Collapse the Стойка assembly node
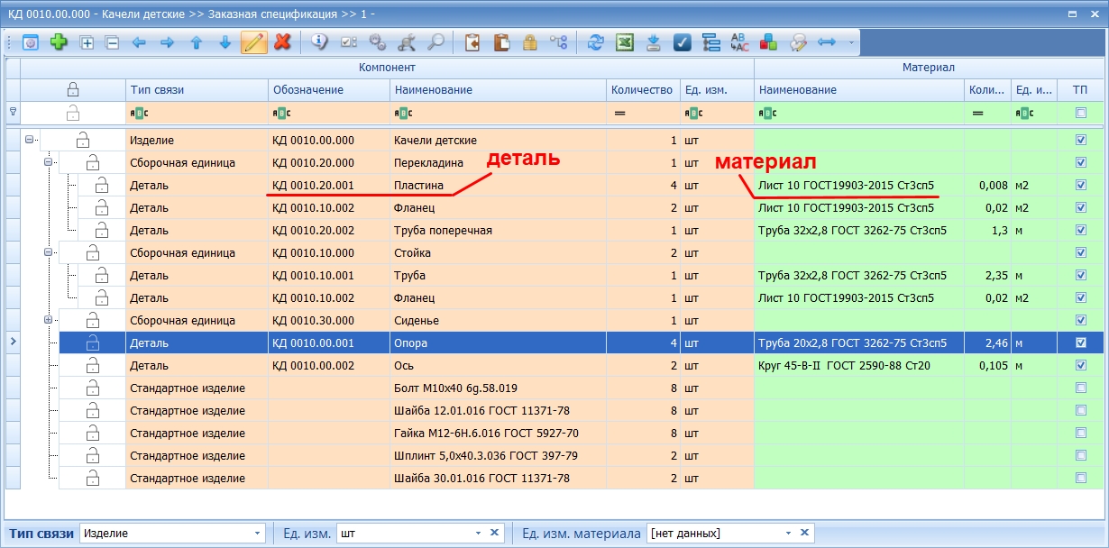 coord(48,252)
